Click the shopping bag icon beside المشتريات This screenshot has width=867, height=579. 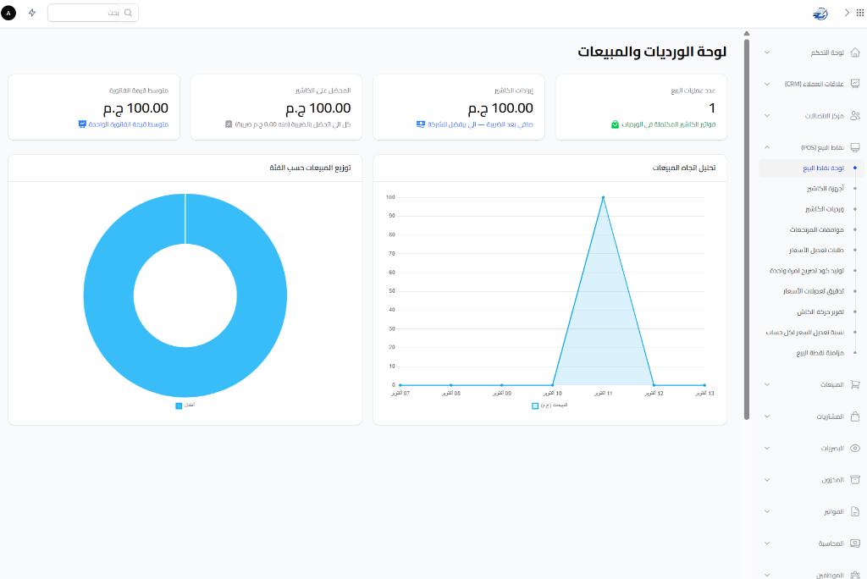click(x=855, y=416)
